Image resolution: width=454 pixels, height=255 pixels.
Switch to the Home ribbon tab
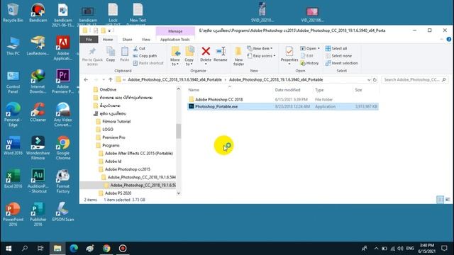108,40
